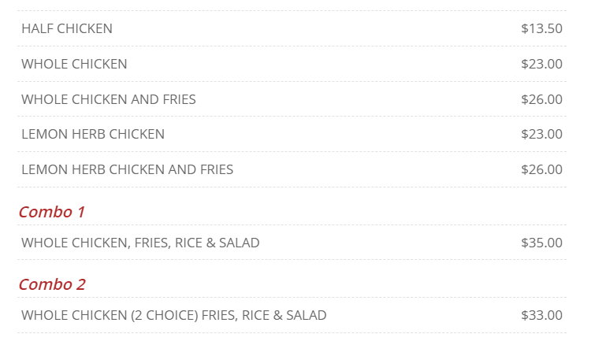Click the $26.00 price for Whole Chicken and Fries
Viewport: 591px width, 345px height.
pos(541,100)
